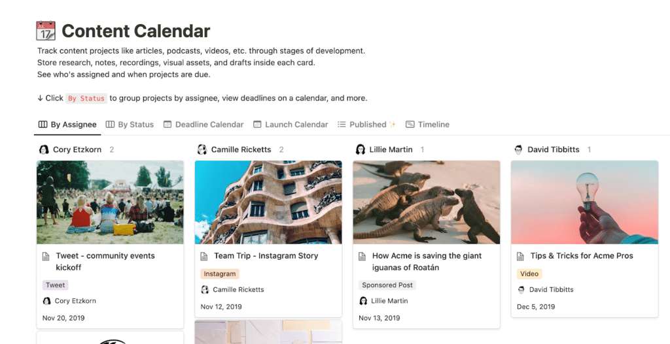The height and width of the screenshot is (344, 670).
Task: Click the inline By Status code label
Action: point(86,99)
